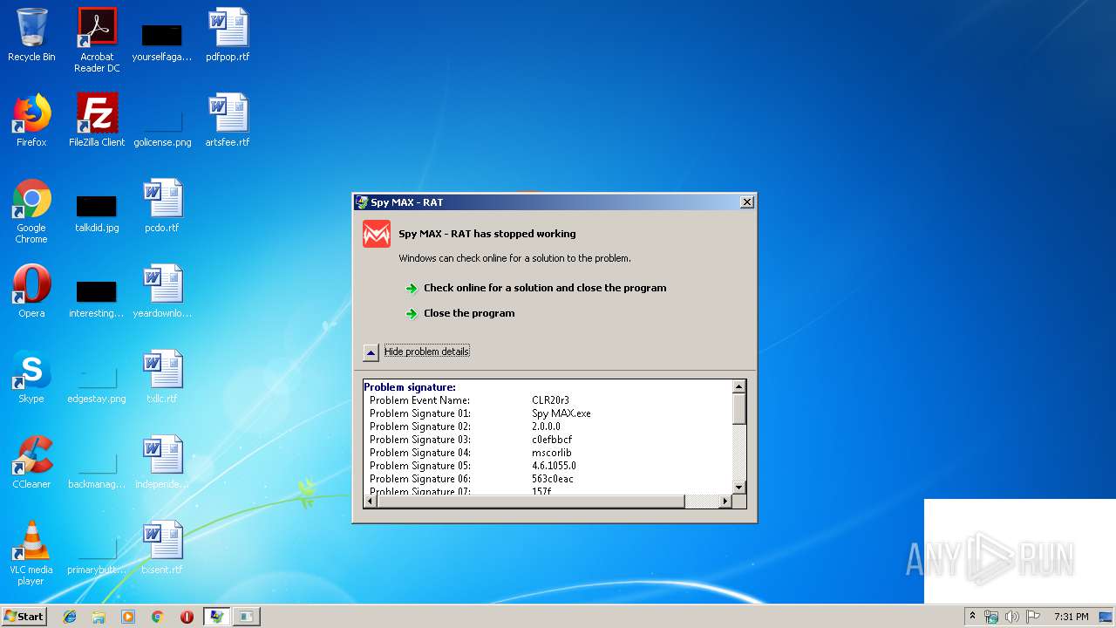Click Opera icon in the taskbar
Viewport: 1116px width, 628px height.
coord(187,617)
